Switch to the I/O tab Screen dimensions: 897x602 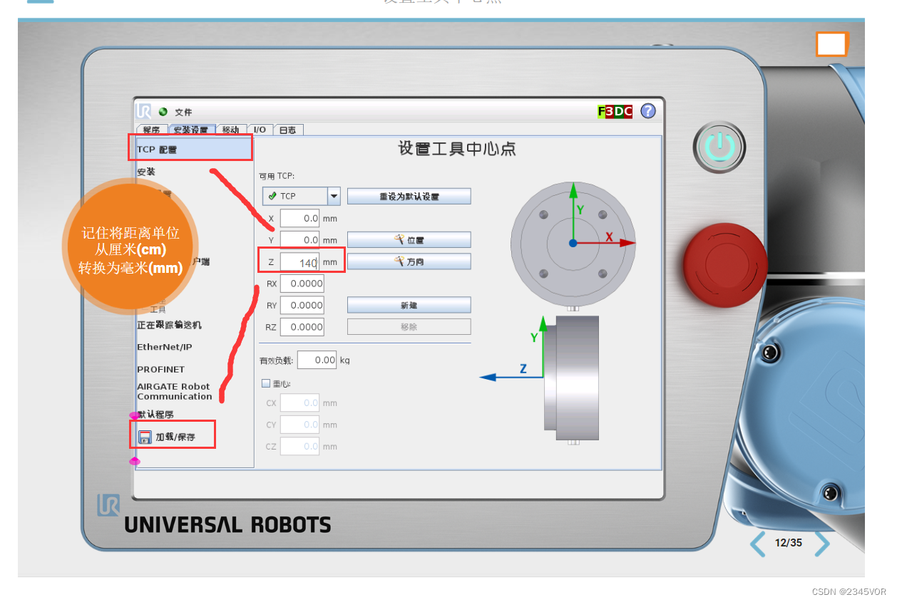point(260,130)
